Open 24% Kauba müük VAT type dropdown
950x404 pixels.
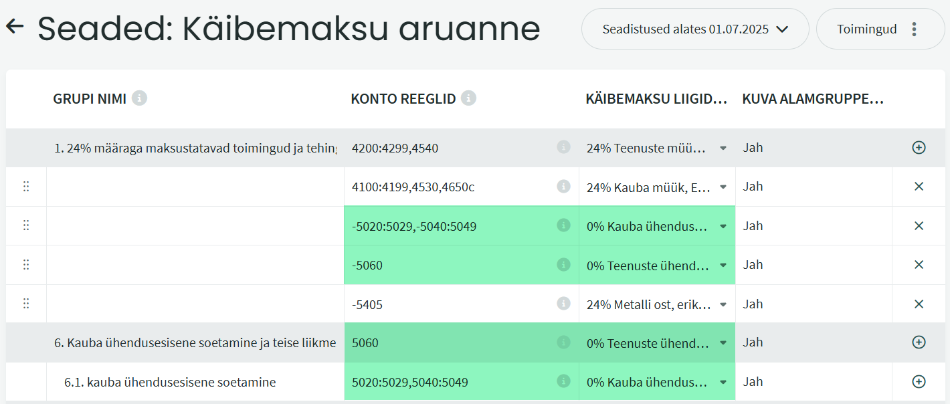(x=723, y=187)
